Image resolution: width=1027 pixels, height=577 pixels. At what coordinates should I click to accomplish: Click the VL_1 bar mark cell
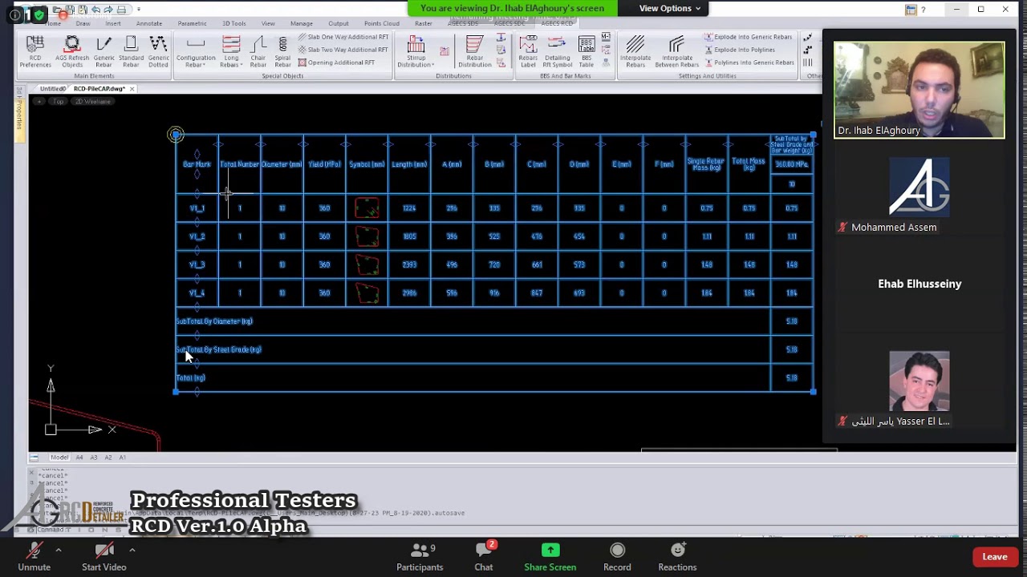[x=197, y=208]
